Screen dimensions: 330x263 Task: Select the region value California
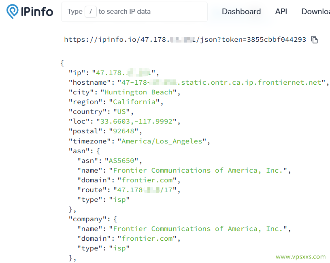tap(134, 102)
